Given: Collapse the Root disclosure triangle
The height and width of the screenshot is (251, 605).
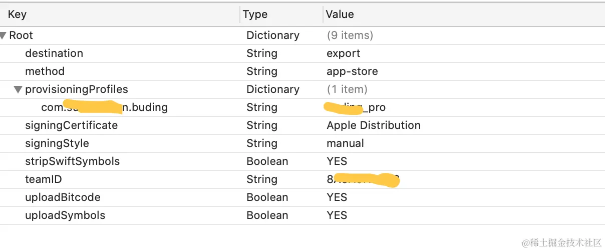Looking at the screenshot, I should coord(4,35).
